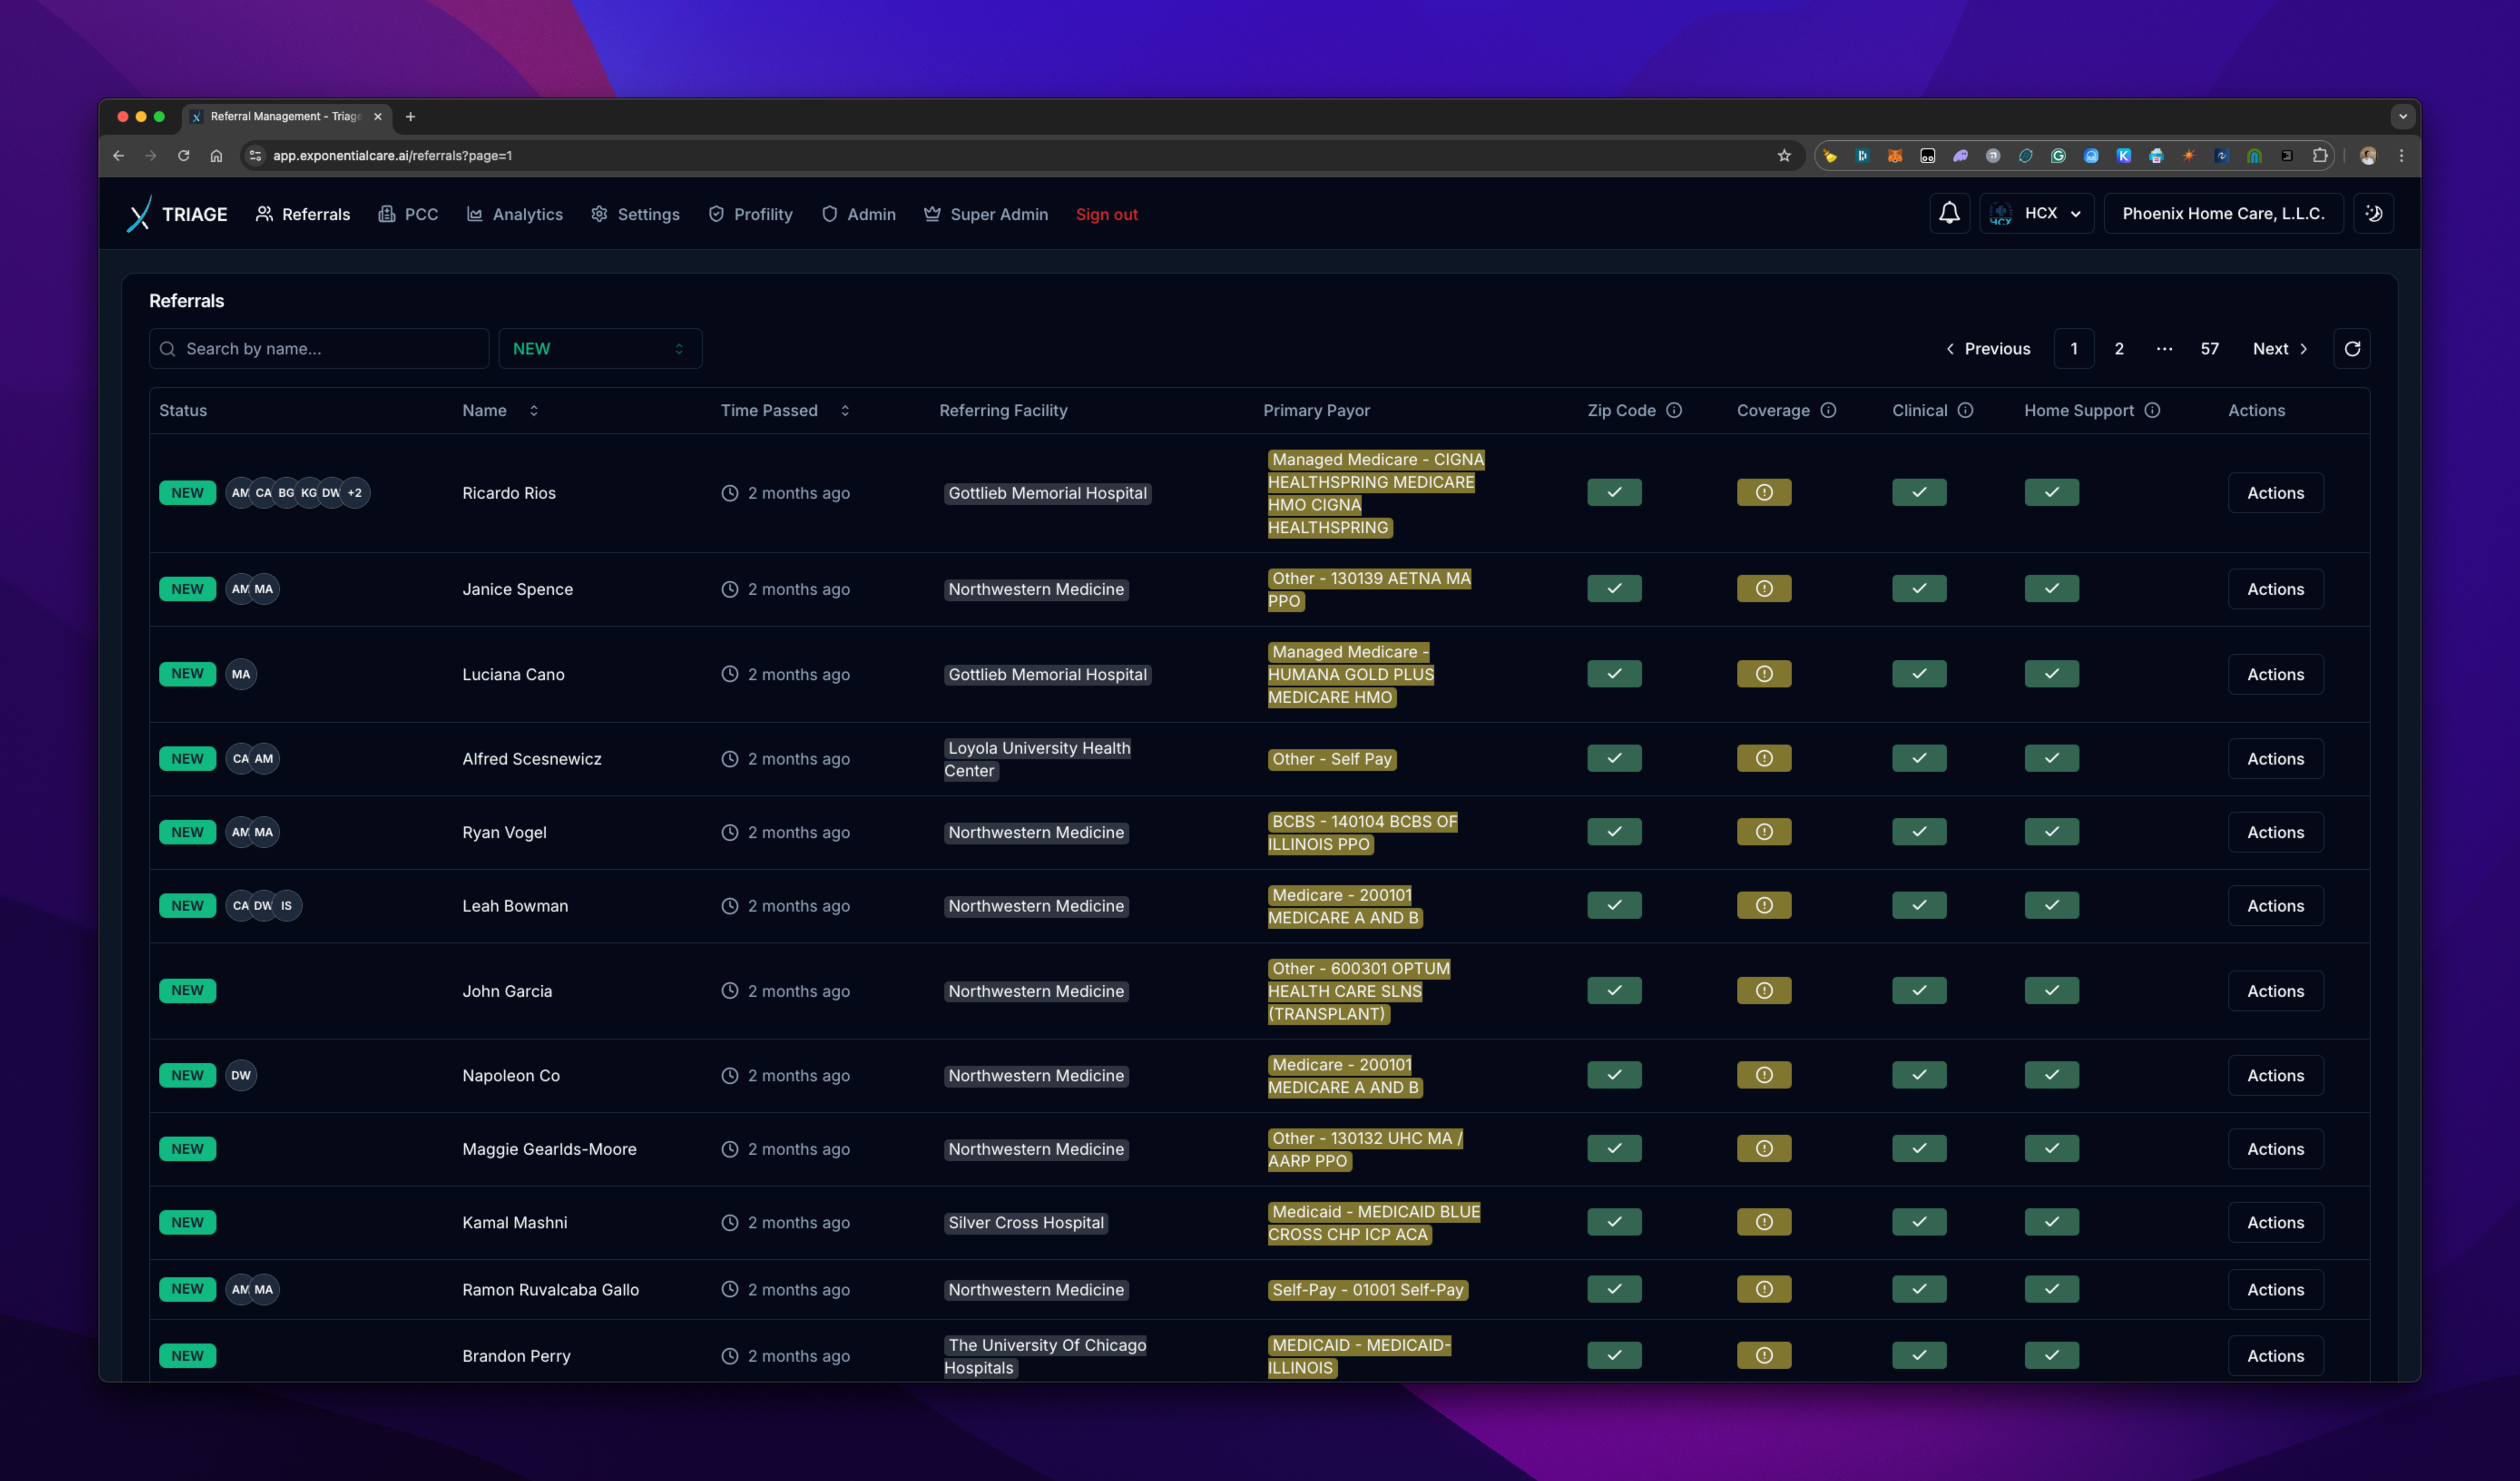Click Janice Spence's Zip Code check badge
The height and width of the screenshot is (1481, 2520).
1614,588
